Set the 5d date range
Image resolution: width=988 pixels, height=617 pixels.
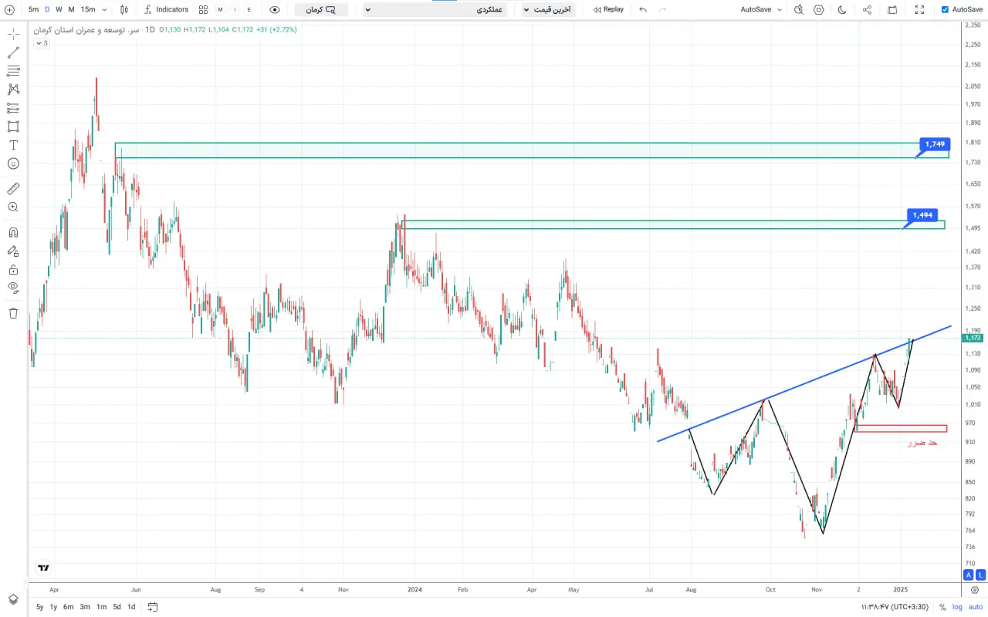click(x=117, y=607)
